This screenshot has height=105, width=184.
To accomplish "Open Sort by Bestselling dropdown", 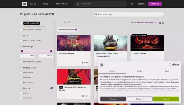I will (x=146, y=22).
